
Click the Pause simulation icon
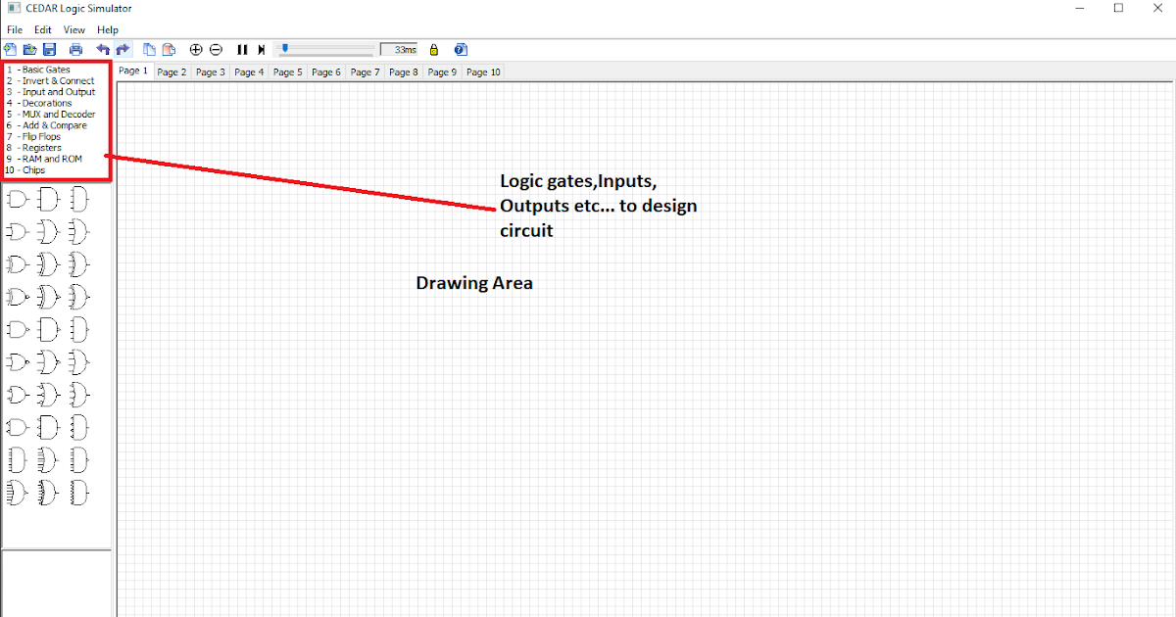click(242, 49)
